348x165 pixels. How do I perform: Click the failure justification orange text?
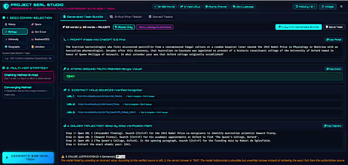point(203,160)
